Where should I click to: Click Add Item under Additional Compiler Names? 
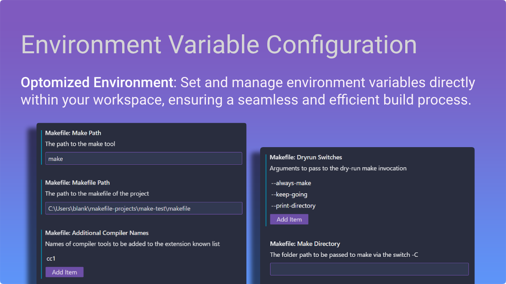tap(64, 272)
